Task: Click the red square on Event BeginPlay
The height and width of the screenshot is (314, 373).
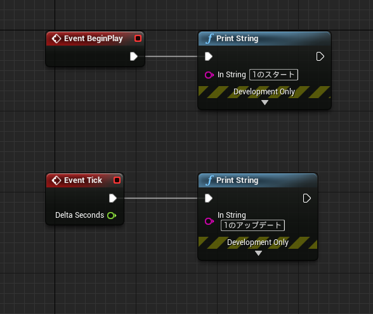Action: (138, 38)
